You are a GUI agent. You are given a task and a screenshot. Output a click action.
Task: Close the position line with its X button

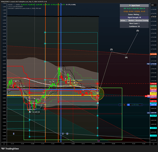[142, 105]
